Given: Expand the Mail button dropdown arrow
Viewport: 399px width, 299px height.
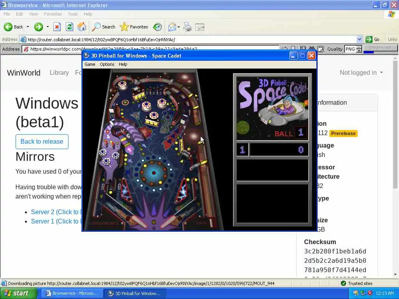Looking at the screenshot, I should pos(178,27).
